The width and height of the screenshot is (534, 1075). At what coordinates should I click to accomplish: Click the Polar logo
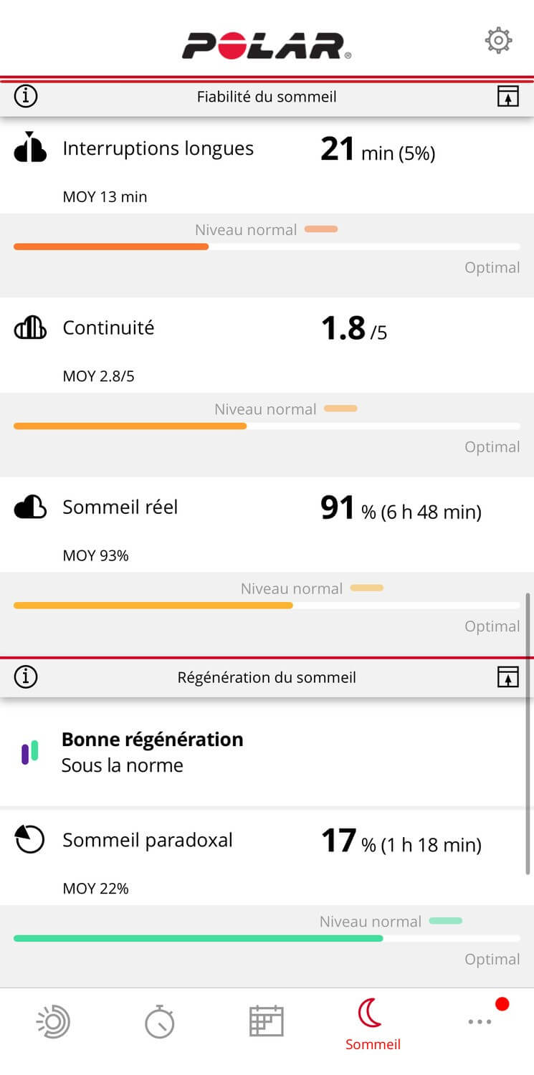pyautogui.click(x=267, y=45)
